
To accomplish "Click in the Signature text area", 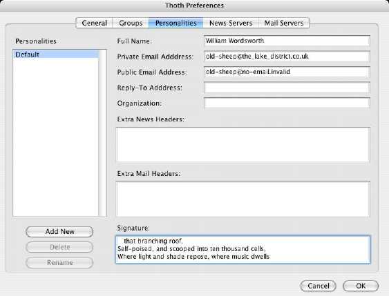I will [x=243, y=250].
